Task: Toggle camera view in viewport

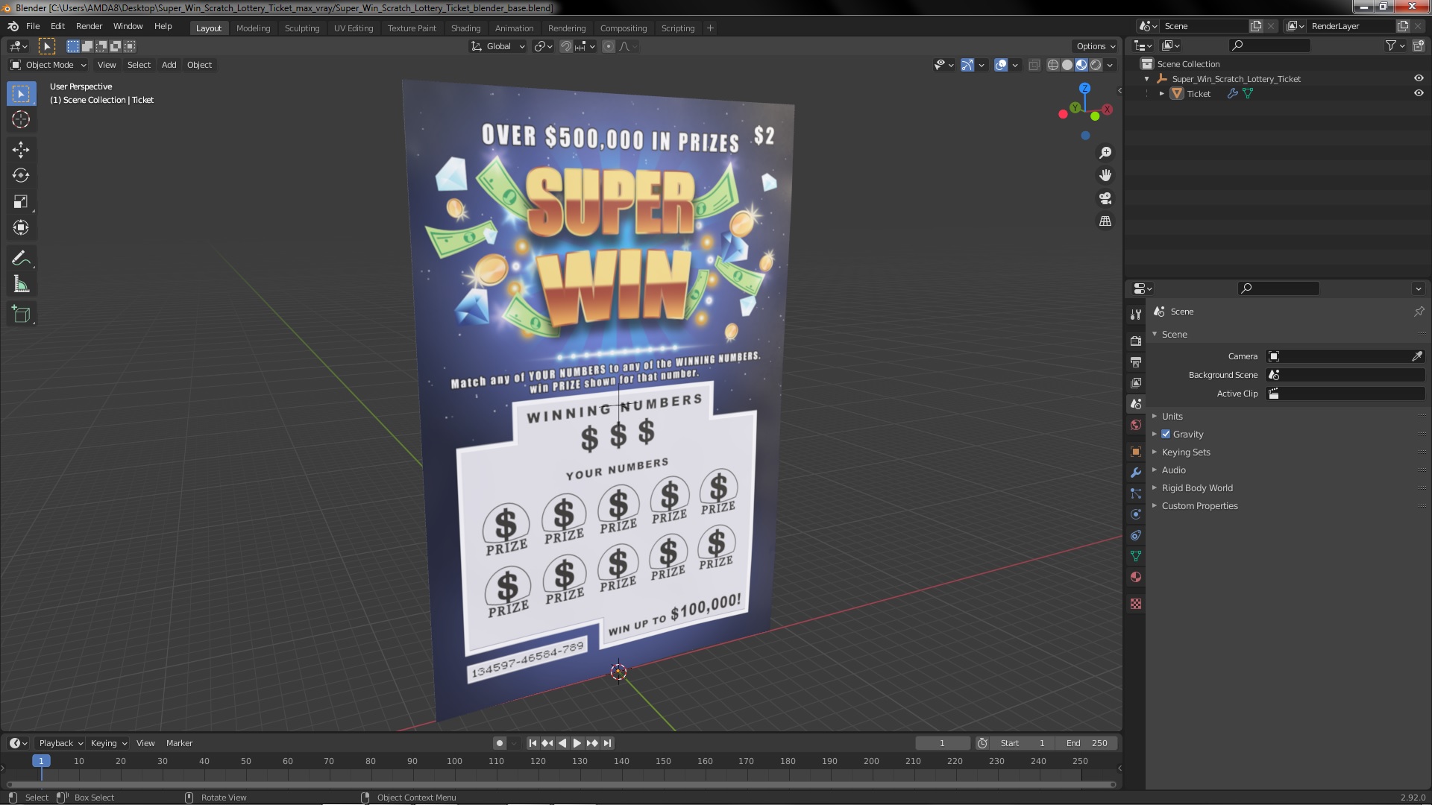Action: click(x=1105, y=198)
